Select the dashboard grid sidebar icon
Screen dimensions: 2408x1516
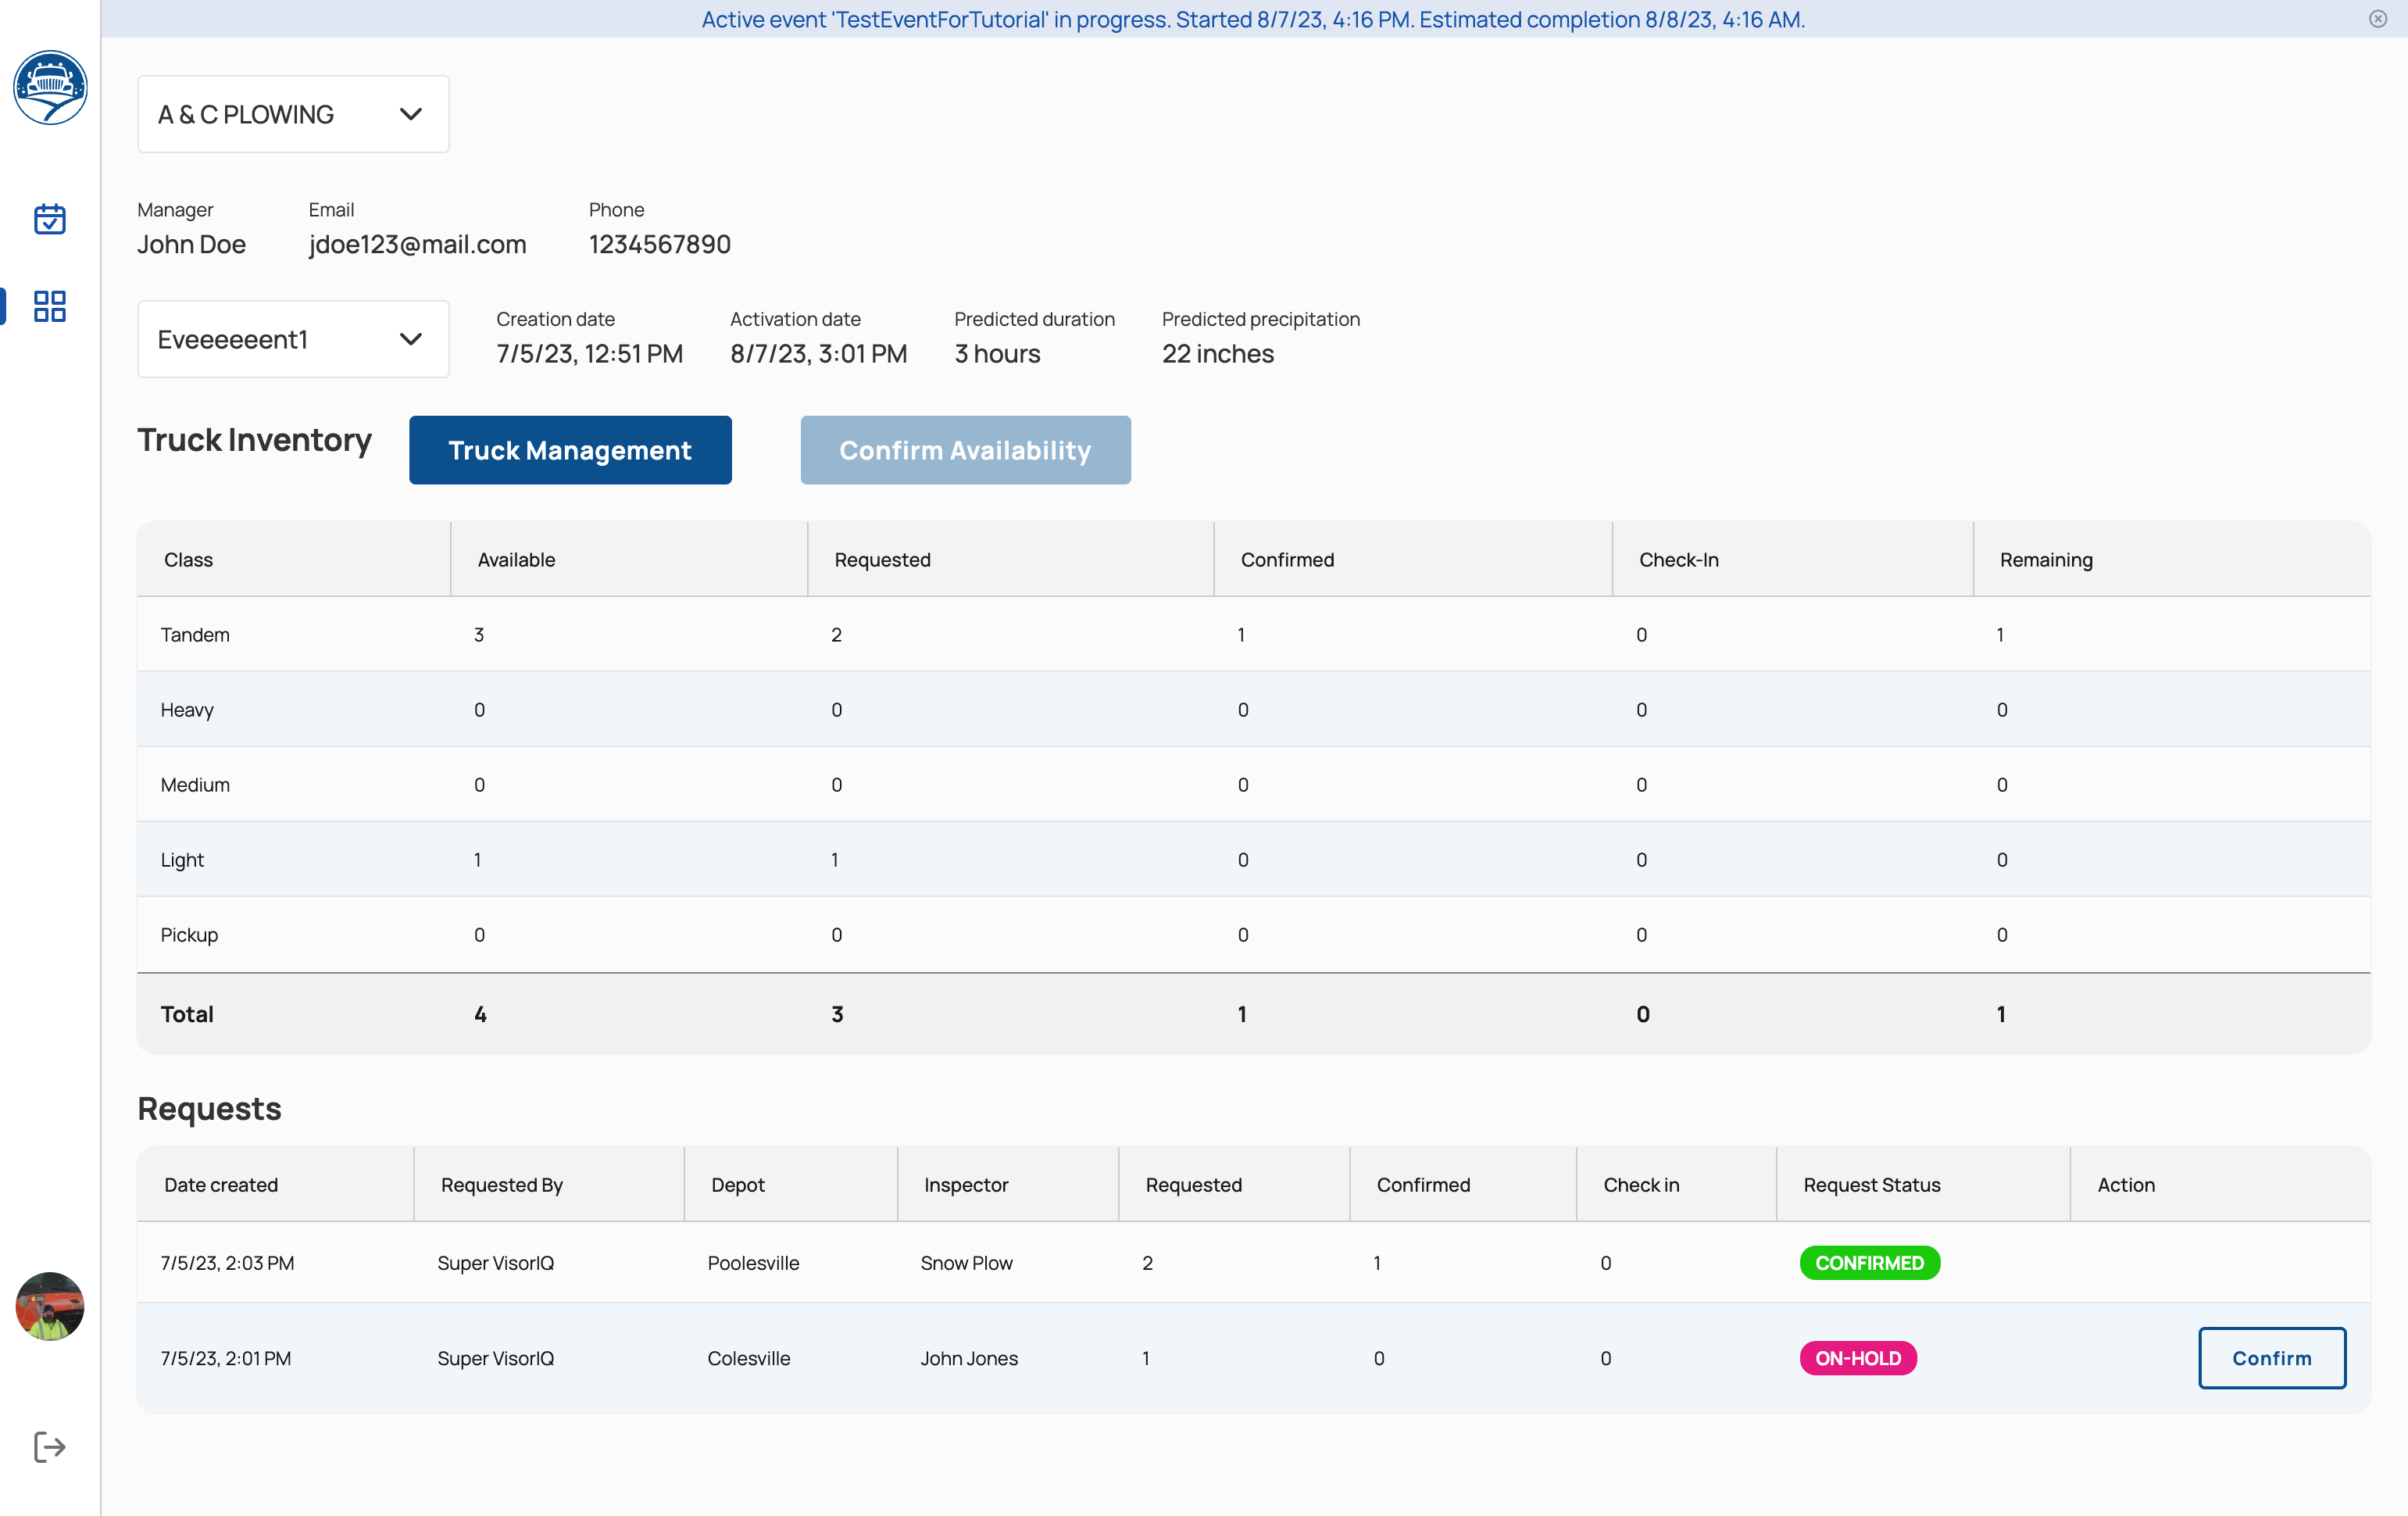(x=50, y=306)
